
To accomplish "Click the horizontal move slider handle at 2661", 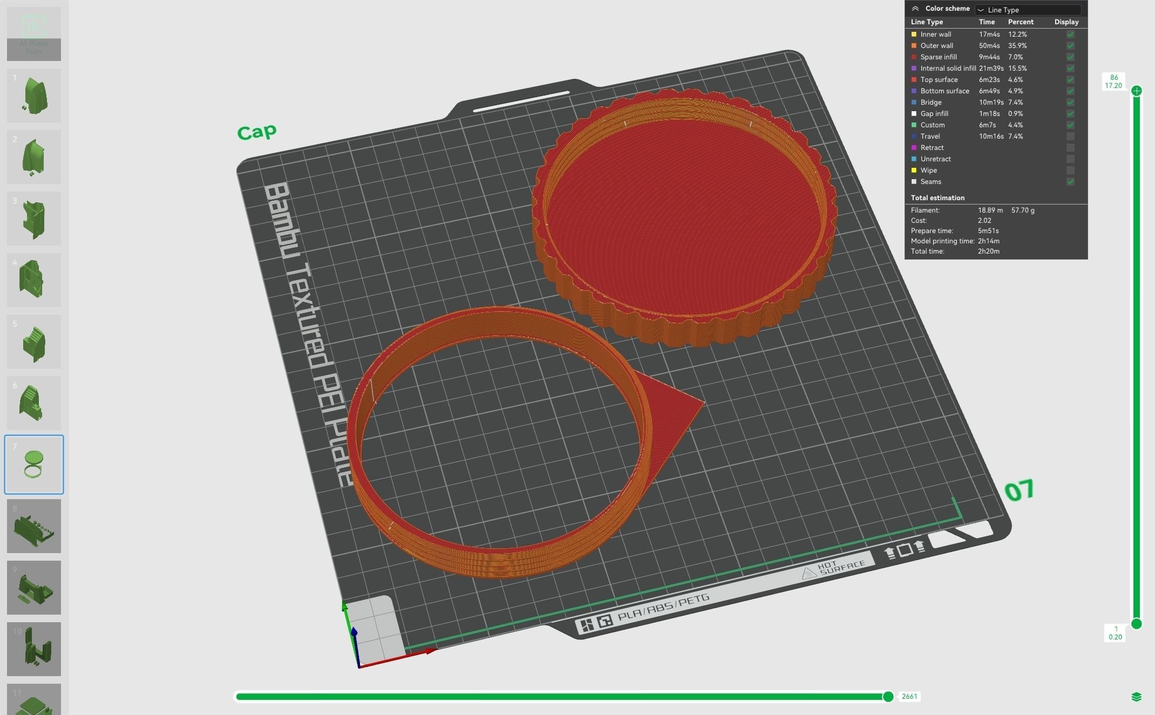I will click(888, 697).
